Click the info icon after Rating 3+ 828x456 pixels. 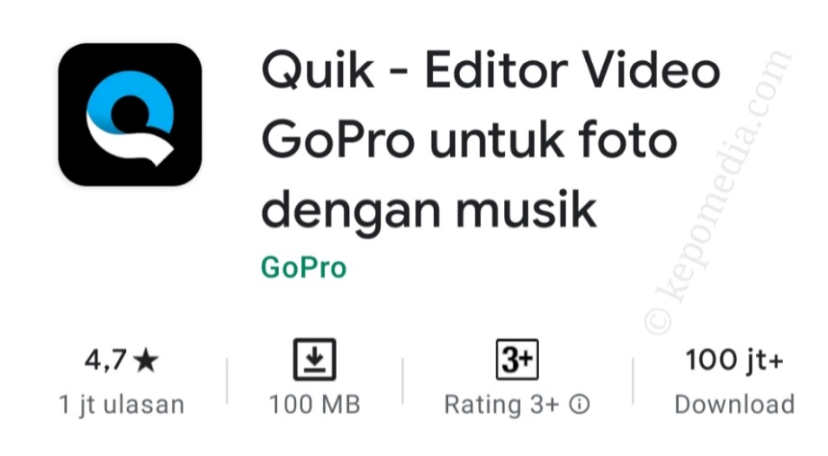(580, 405)
